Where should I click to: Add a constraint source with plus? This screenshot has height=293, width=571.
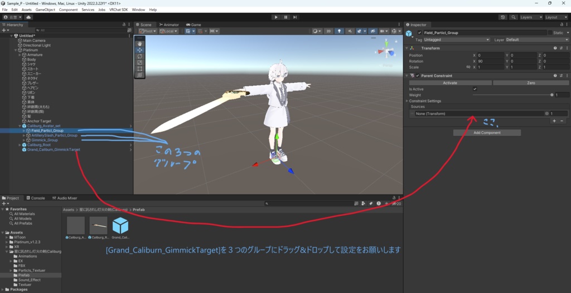554,121
